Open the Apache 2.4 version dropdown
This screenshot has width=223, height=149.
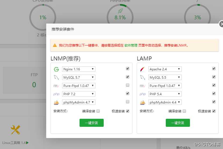click(165, 69)
